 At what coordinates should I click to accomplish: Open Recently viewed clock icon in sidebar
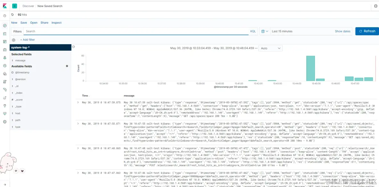(x=4, y=16)
